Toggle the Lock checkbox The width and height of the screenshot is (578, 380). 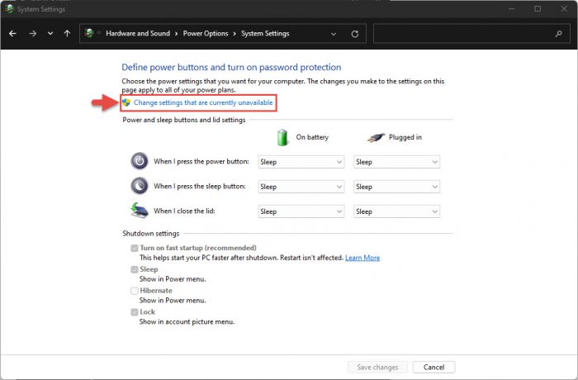click(x=135, y=312)
